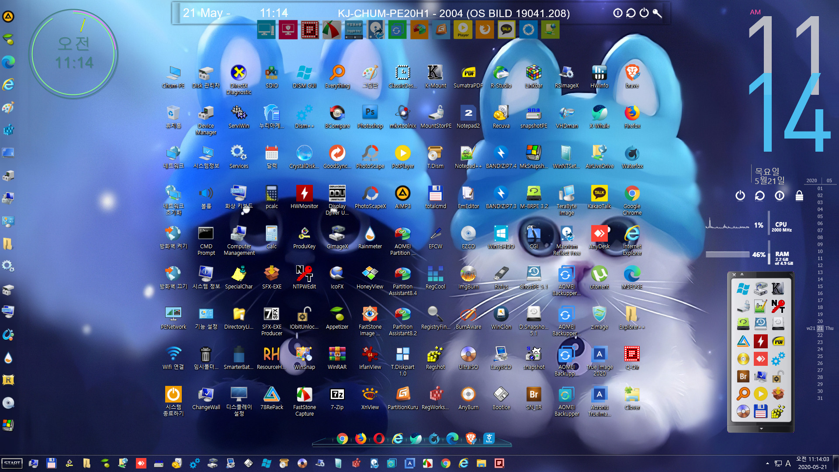Click the RAM 46% meter widget
The image size is (839, 472).
[749, 255]
